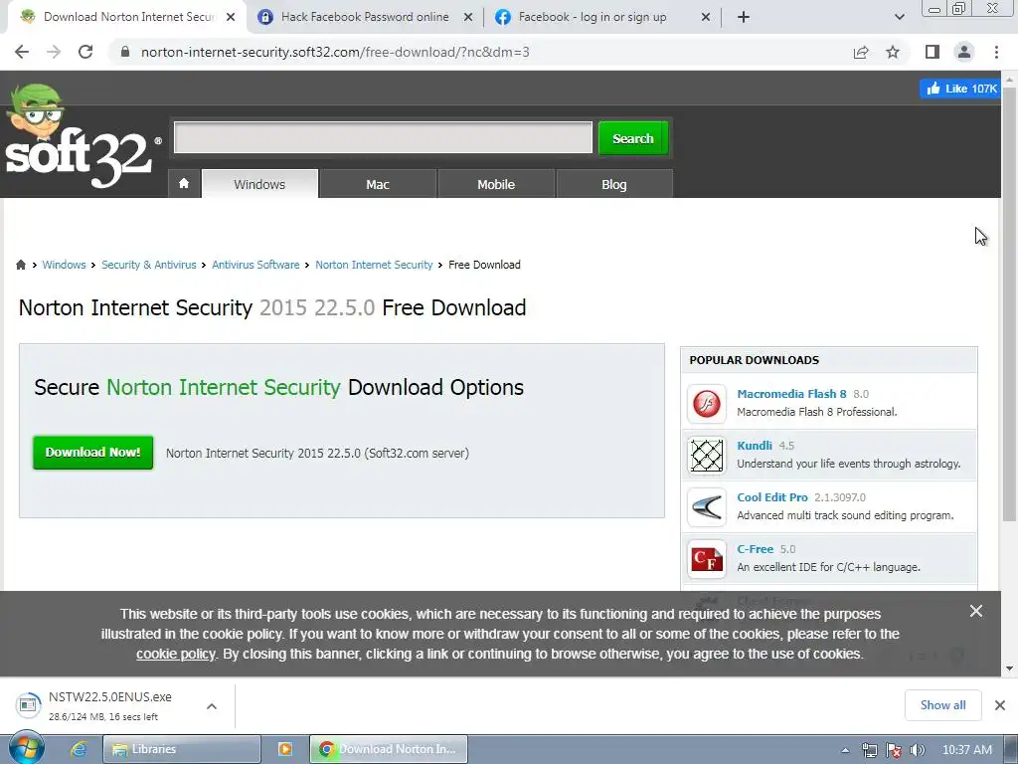1018x764 pixels.
Task: Open the Antivirus Software breadcrumb link
Action: [255, 265]
